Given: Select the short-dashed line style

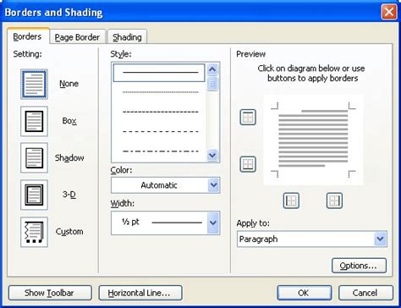Looking at the screenshot, I should [161, 112].
